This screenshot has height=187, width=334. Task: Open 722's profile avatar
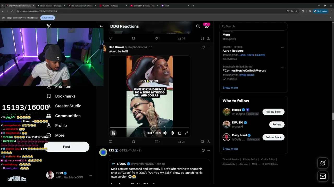click(103, 152)
